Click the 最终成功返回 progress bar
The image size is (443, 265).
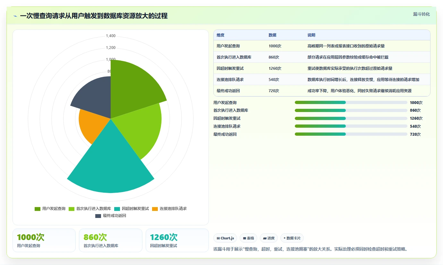351,134
